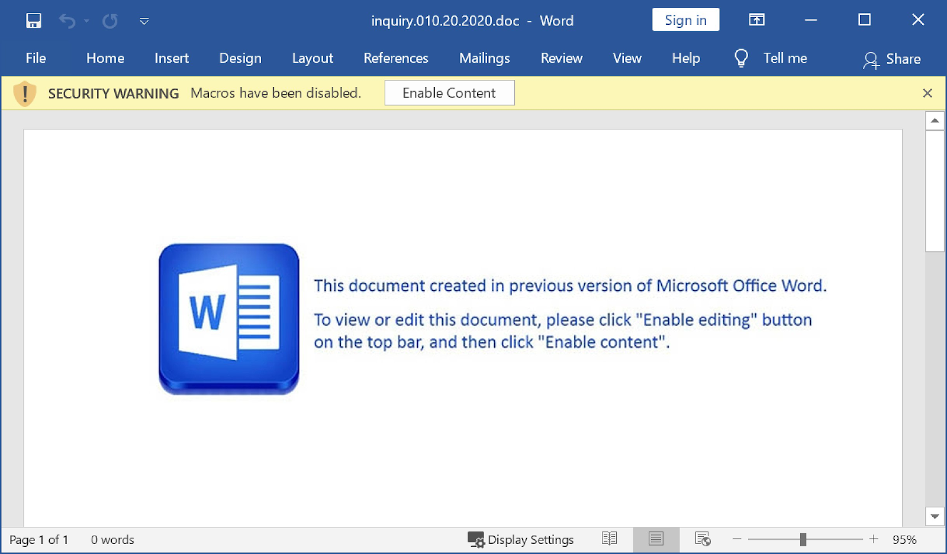947x554 pixels.
Task: Switch to the Insert tab
Action: (x=172, y=58)
